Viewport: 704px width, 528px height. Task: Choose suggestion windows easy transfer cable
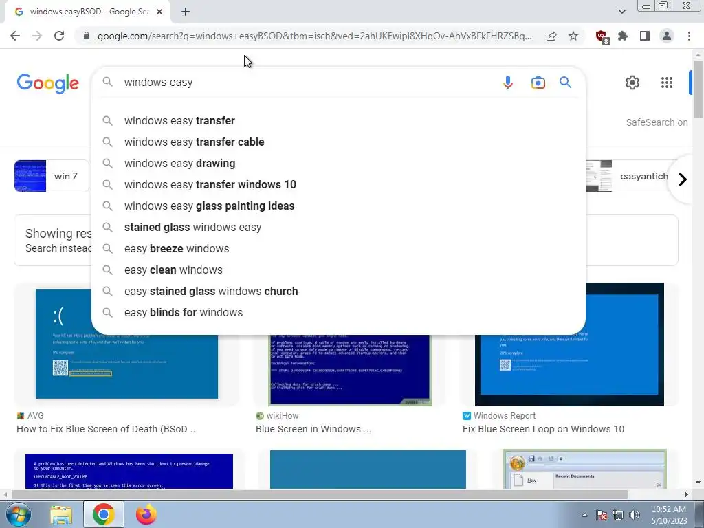coord(338,142)
